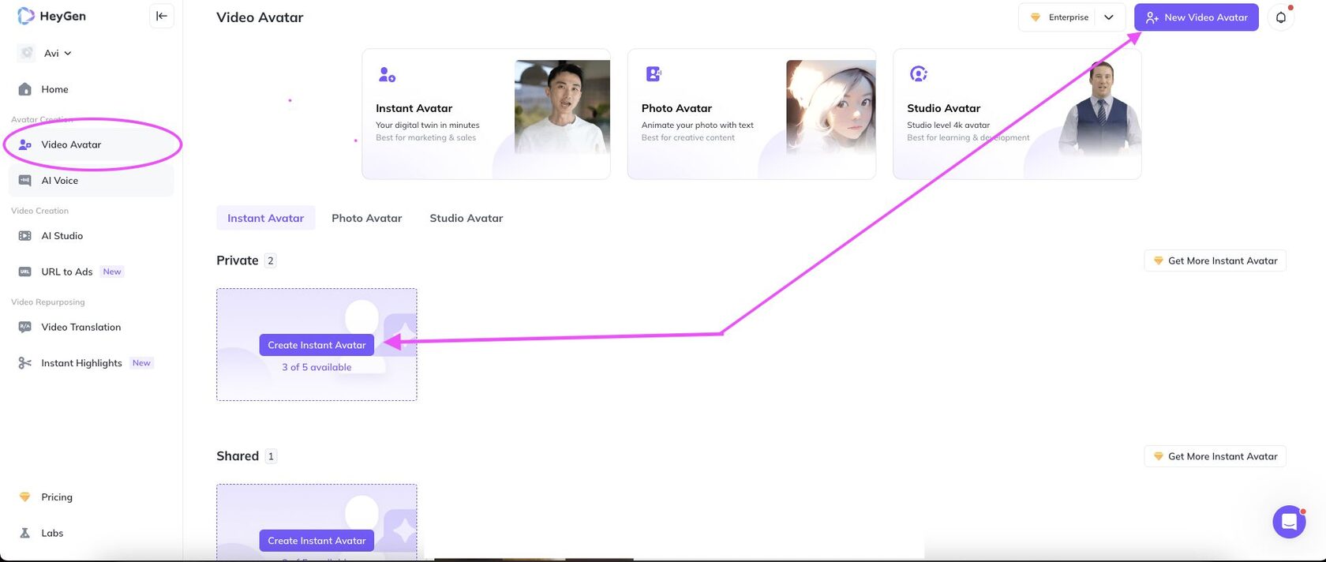Click the Private count badge 2
The height and width of the screenshot is (562, 1326).
point(271,260)
